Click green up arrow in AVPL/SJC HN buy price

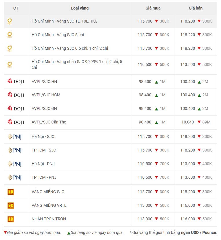[156, 82]
